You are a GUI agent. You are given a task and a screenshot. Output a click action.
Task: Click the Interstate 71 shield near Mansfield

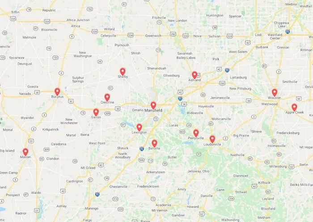click(180, 98)
